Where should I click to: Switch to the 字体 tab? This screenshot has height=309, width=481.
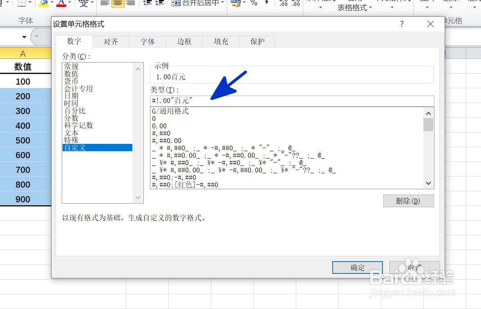[148, 41]
